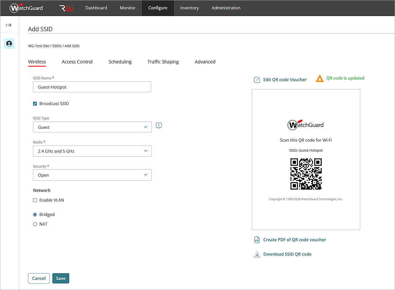Open the Dashboard menu
Screen dimensions: 395x290
(96, 8)
